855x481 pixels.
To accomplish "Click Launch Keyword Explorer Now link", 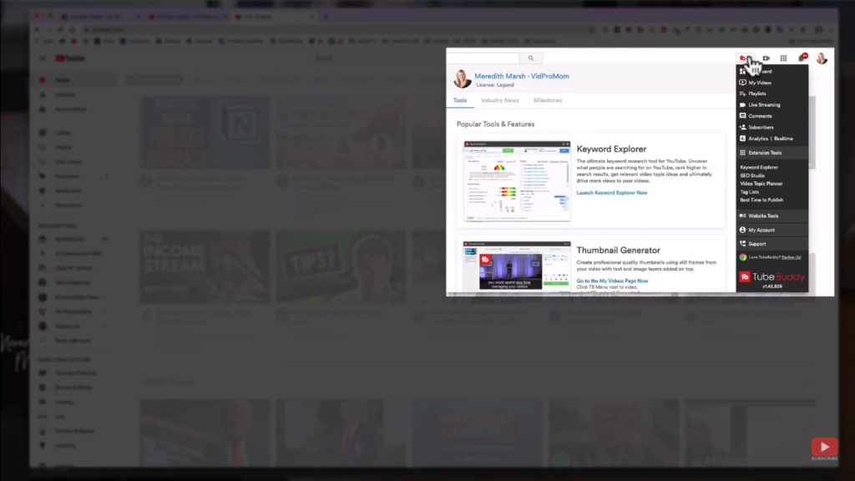I will 612,193.
